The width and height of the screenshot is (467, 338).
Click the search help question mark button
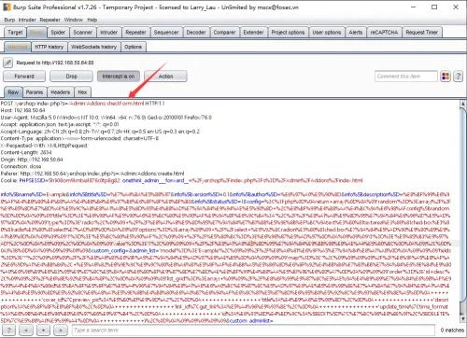pos(9,330)
